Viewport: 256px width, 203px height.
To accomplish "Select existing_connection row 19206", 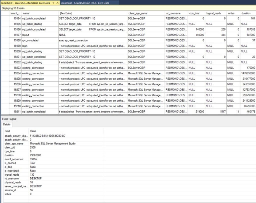I will (128, 84).
